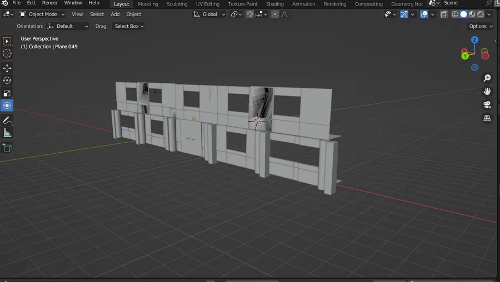Open the Help menu
Viewport: 500px width, 282px height.
coord(94,3)
